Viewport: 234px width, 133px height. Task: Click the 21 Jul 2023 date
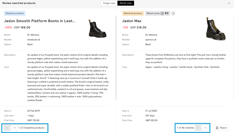click(151, 111)
